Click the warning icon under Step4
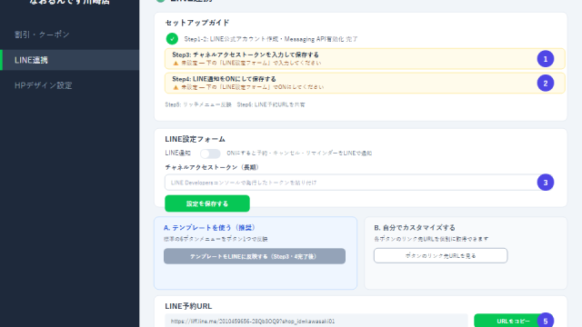Viewport: 582px width, 327px height. [x=176, y=87]
